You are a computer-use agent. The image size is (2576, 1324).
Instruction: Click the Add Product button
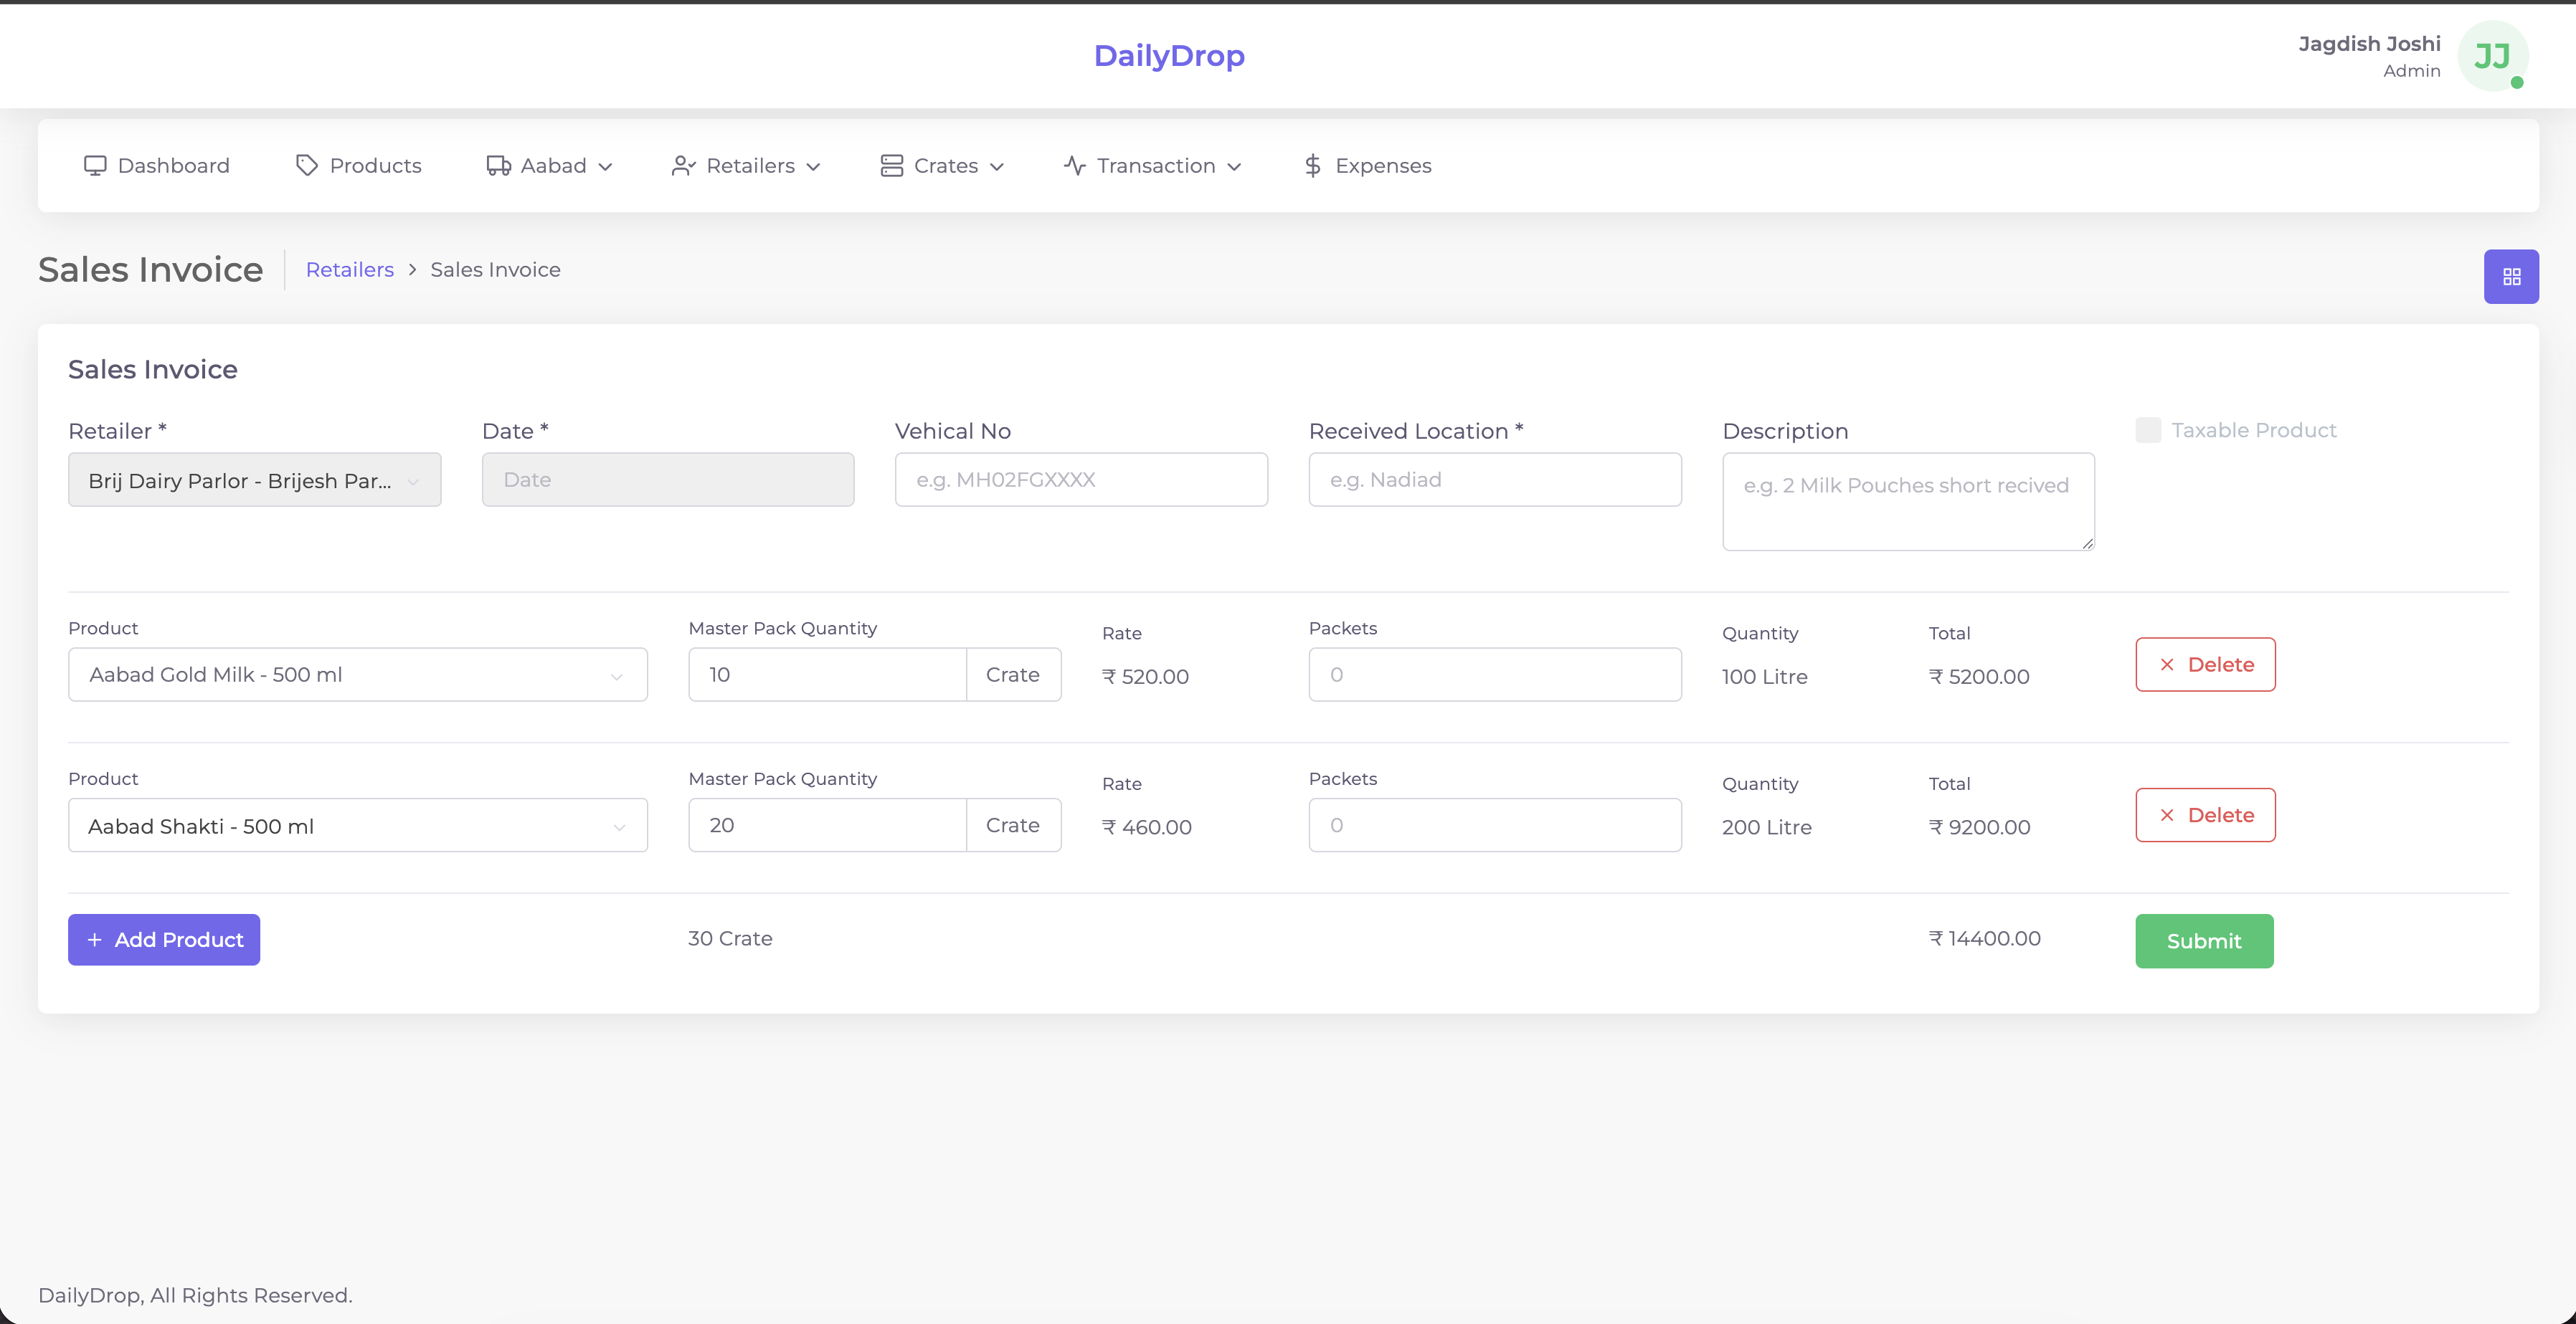coord(163,939)
